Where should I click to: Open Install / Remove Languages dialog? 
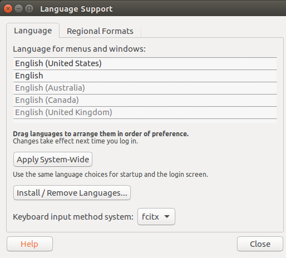click(72, 193)
